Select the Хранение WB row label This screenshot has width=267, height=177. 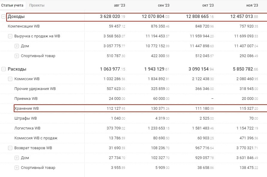click(27, 109)
